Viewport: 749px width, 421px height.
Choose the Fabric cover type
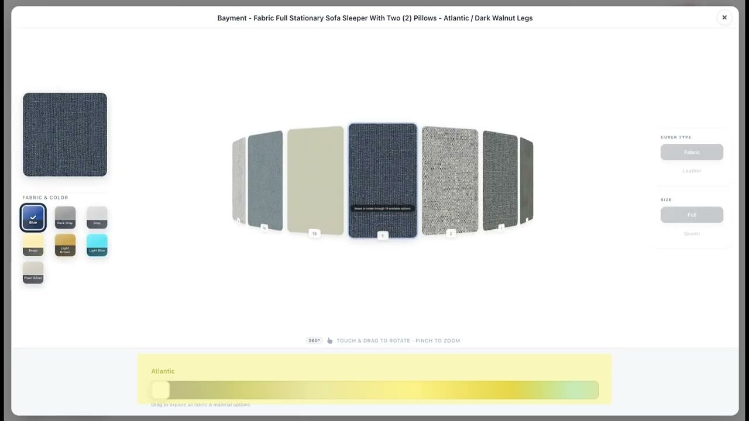click(692, 152)
